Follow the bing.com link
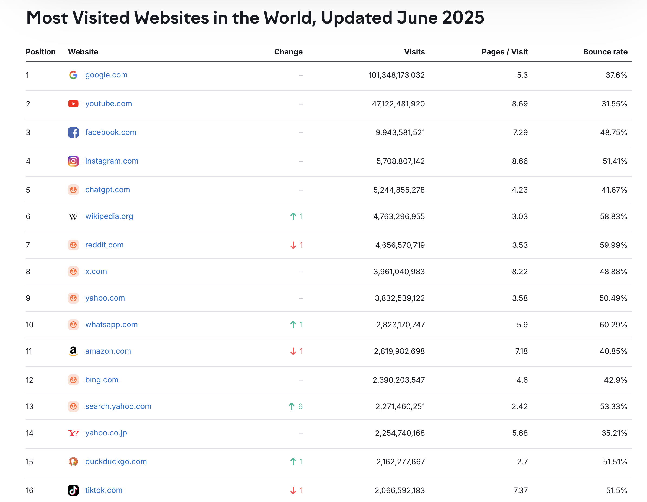This screenshot has height=502, width=647. (102, 380)
